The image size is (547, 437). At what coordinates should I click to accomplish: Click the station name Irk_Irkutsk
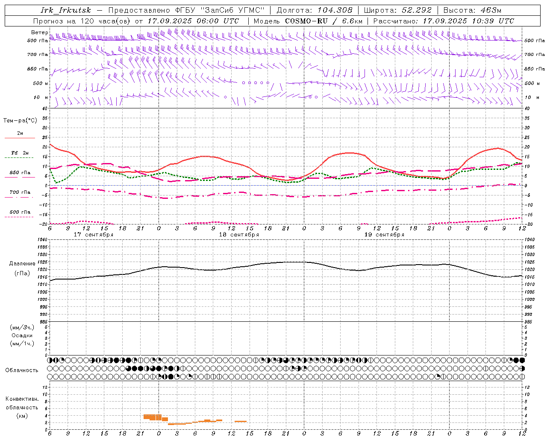coord(66,10)
